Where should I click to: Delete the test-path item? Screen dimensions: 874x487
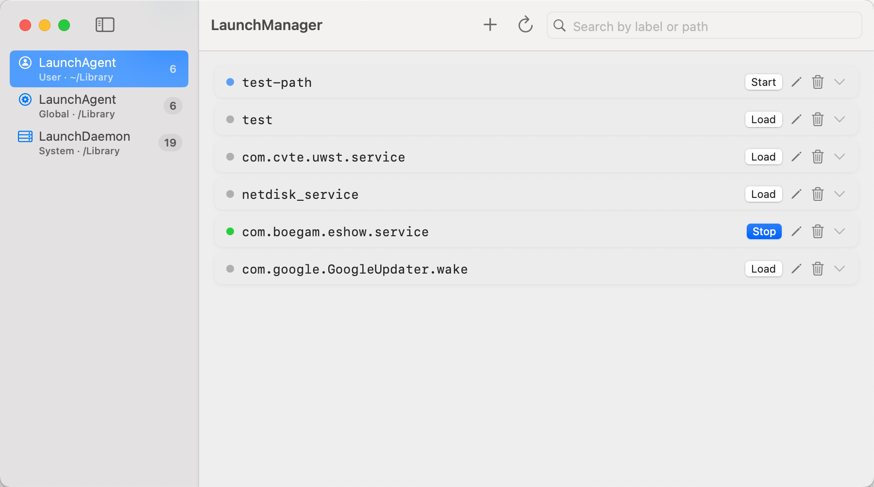[818, 82]
